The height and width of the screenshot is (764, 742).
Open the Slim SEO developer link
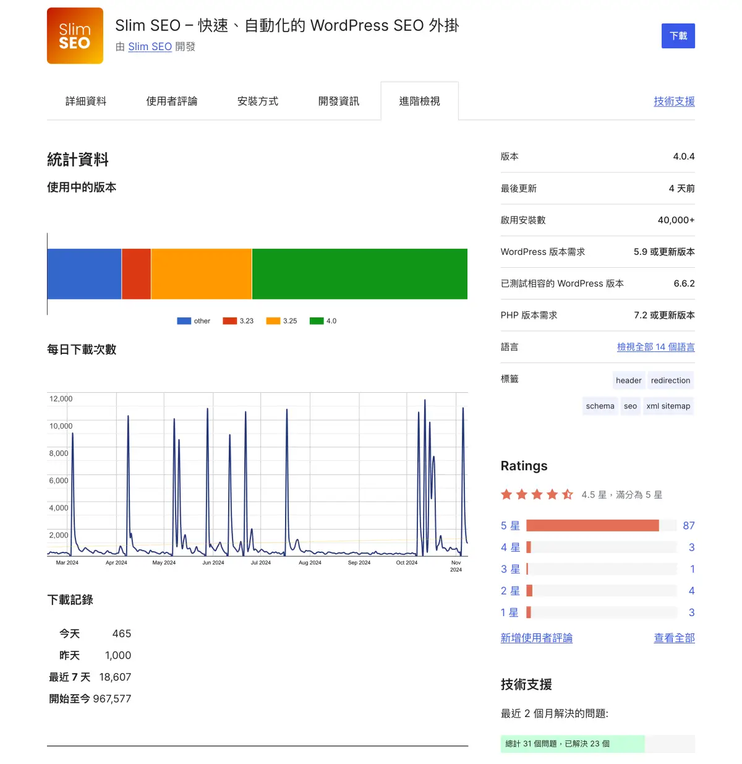click(x=150, y=46)
